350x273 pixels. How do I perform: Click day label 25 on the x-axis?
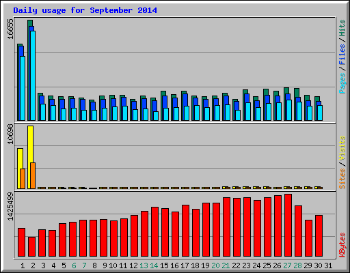pos(267,265)
